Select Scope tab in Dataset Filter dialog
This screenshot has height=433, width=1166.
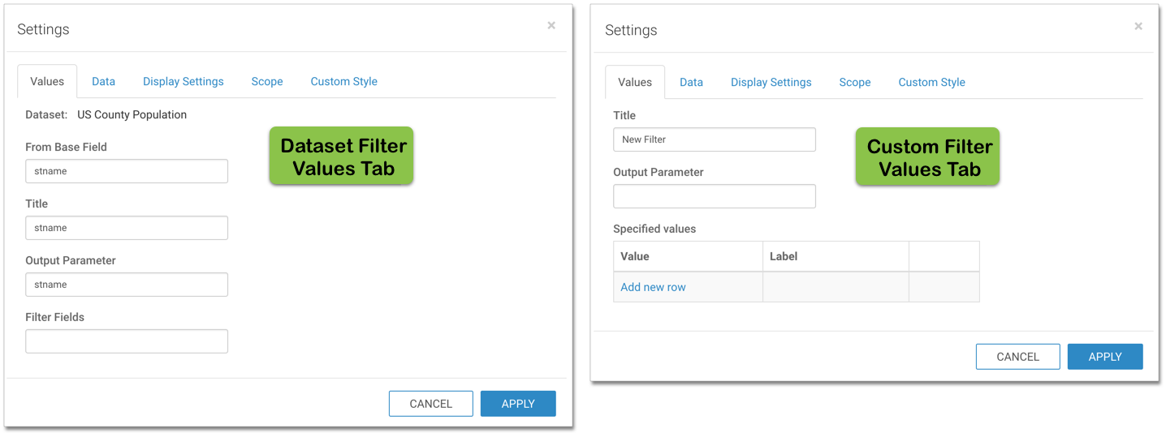tap(267, 81)
